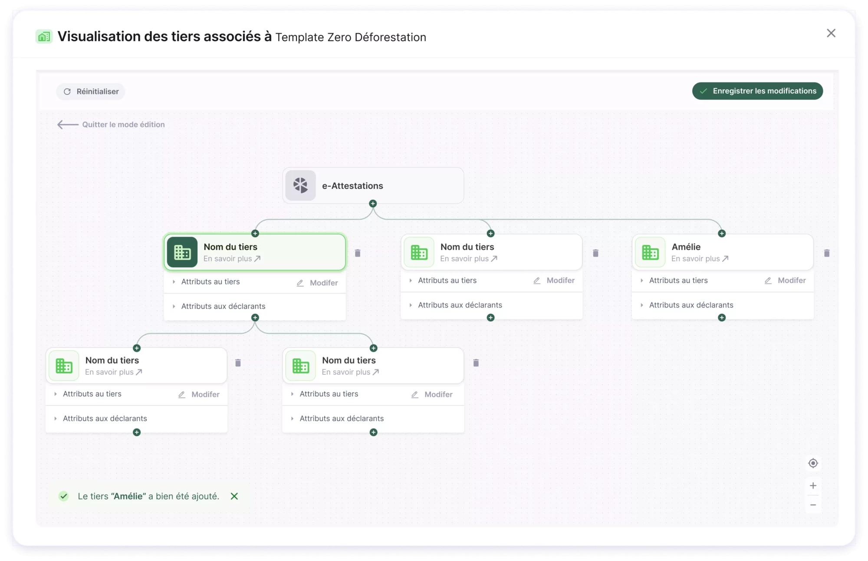
Task: Click Enregistrer les modifications button
Action: tap(757, 91)
